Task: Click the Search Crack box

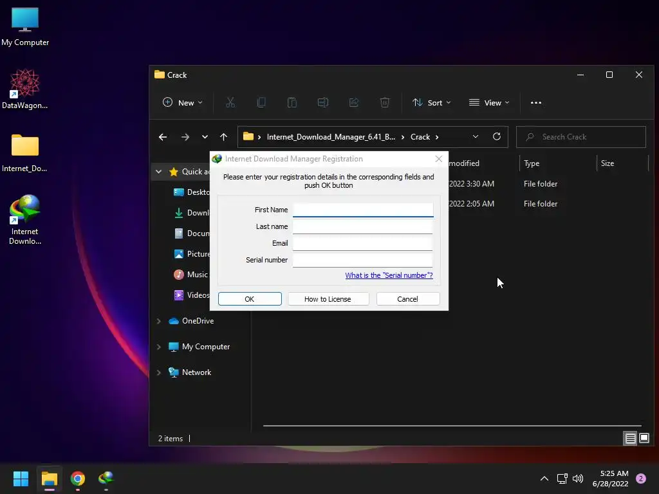Action: 581,137
